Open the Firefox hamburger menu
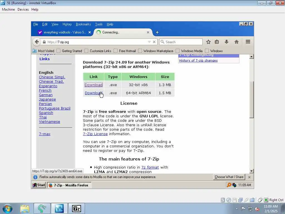Screen dimensions: 285x214 [x=248, y=42]
